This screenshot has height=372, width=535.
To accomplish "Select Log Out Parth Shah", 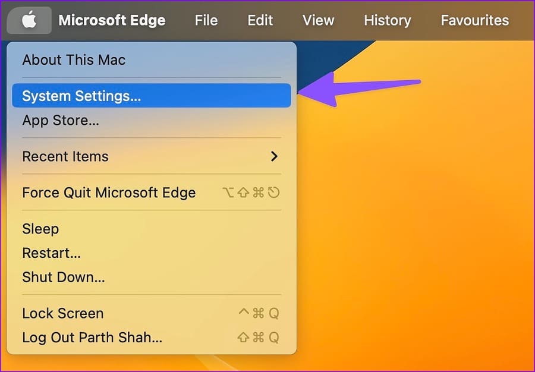I will pos(152,337).
